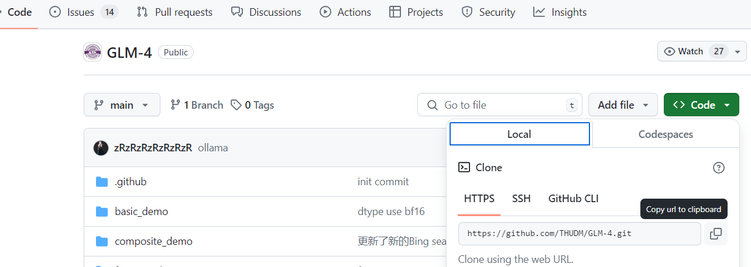Open zRzRzRzRzRzRzR author profile link
The height and width of the screenshot is (267, 751).
(153, 148)
